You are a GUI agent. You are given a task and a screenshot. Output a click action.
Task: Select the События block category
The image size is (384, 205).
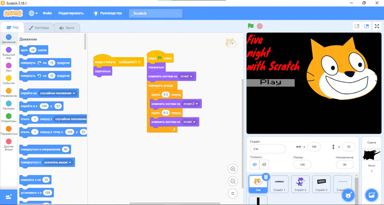coord(9,80)
